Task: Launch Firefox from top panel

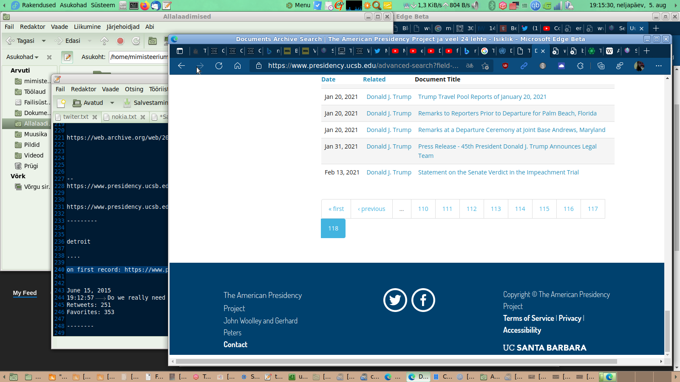Action: (144, 6)
